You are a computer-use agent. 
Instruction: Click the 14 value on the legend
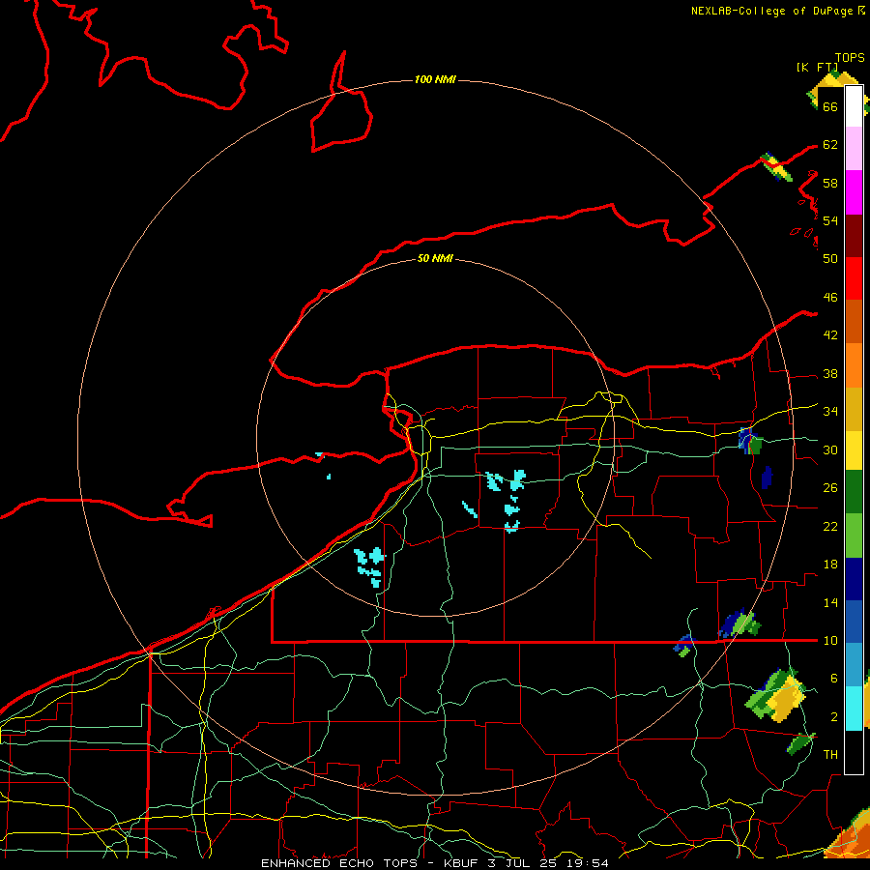click(x=830, y=602)
